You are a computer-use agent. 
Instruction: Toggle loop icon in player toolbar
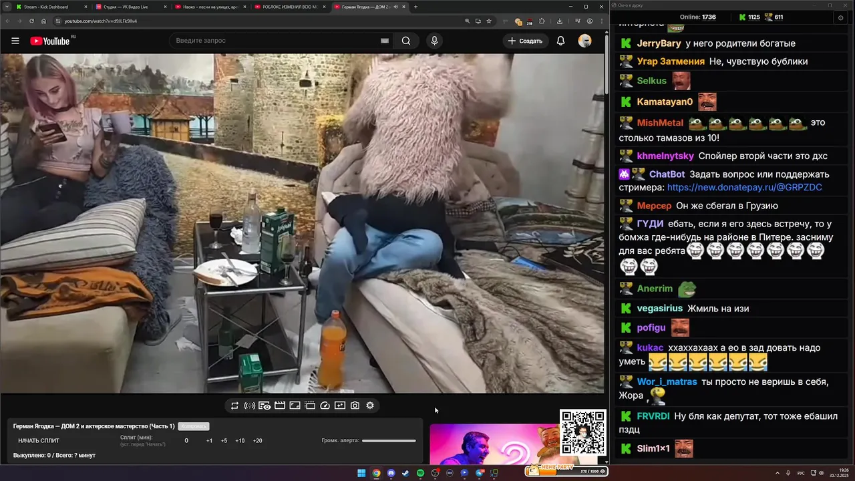click(x=234, y=406)
